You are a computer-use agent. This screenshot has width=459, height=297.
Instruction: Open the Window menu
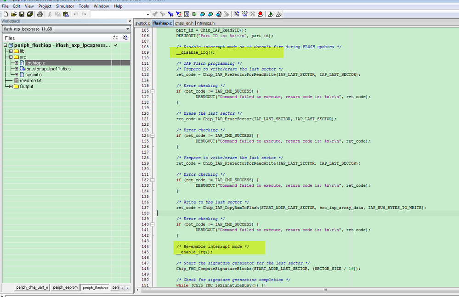click(x=101, y=6)
